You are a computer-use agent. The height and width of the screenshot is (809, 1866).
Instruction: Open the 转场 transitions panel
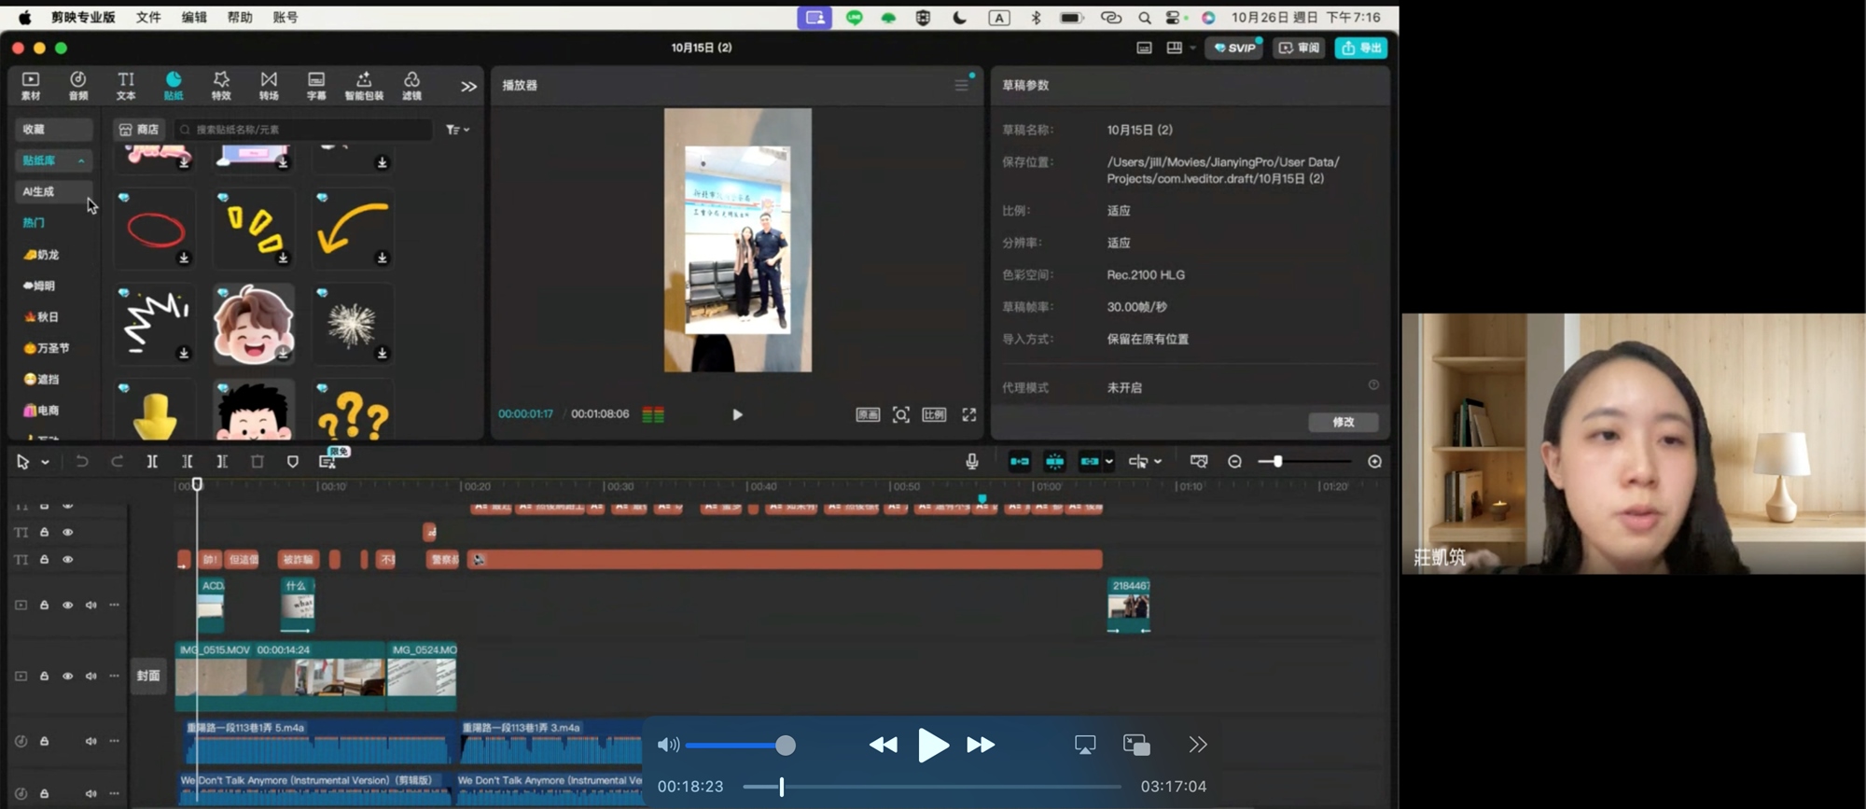(x=269, y=85)
